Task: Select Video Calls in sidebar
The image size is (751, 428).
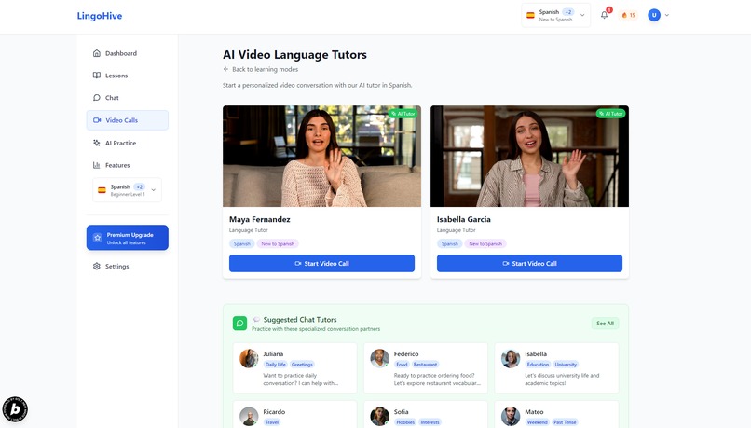Action: click(128, 120)
